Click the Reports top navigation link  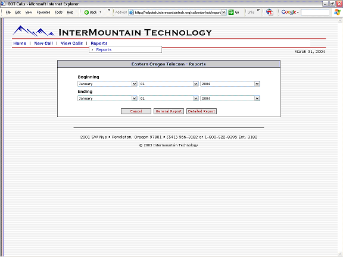tap(99, 43)
